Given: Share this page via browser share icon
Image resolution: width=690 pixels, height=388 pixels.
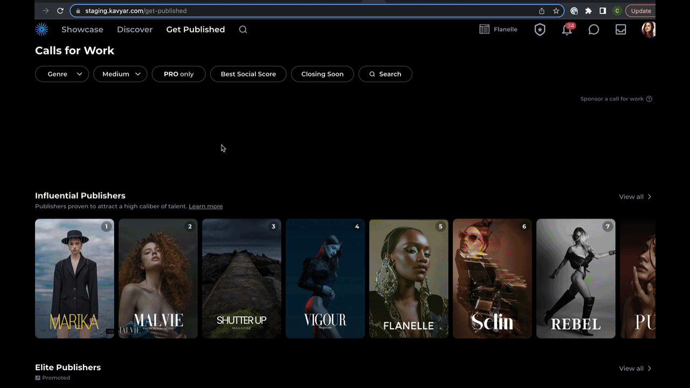Looking at the screenshot, I should pos(542,11).
